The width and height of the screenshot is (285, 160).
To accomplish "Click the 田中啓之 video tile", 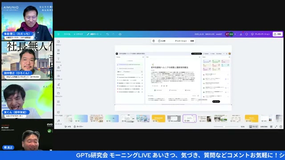I will click(27, 60).
